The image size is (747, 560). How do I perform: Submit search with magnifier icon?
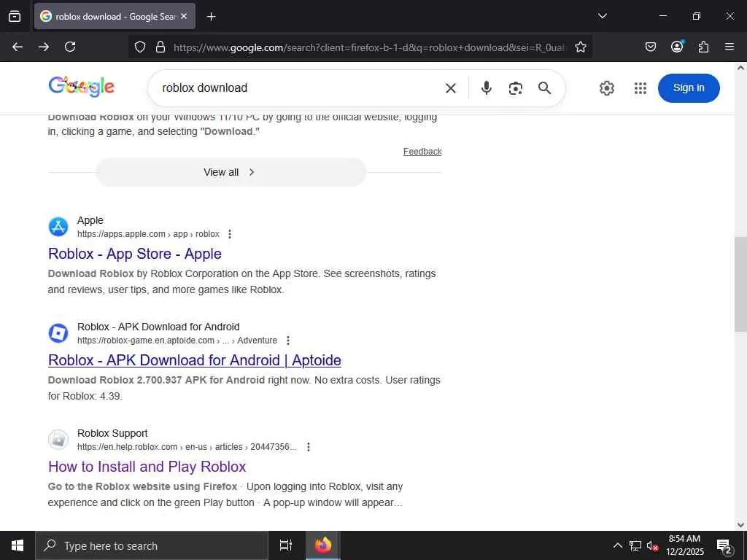(544, 88)
